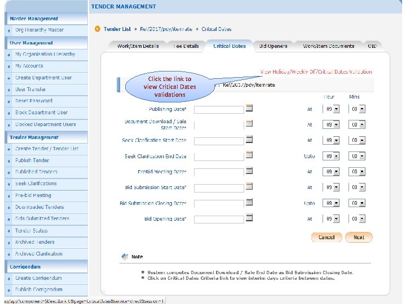Image resolution: width=406 pixels, height=304 pixels.
Task: Open Publish Tender in sidebar
Action: click(x=32, y=160)
